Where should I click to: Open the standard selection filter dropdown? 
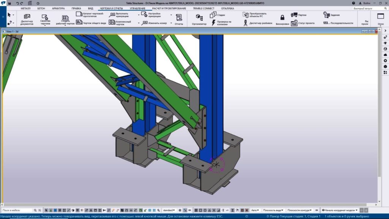[x=169, y=210]
